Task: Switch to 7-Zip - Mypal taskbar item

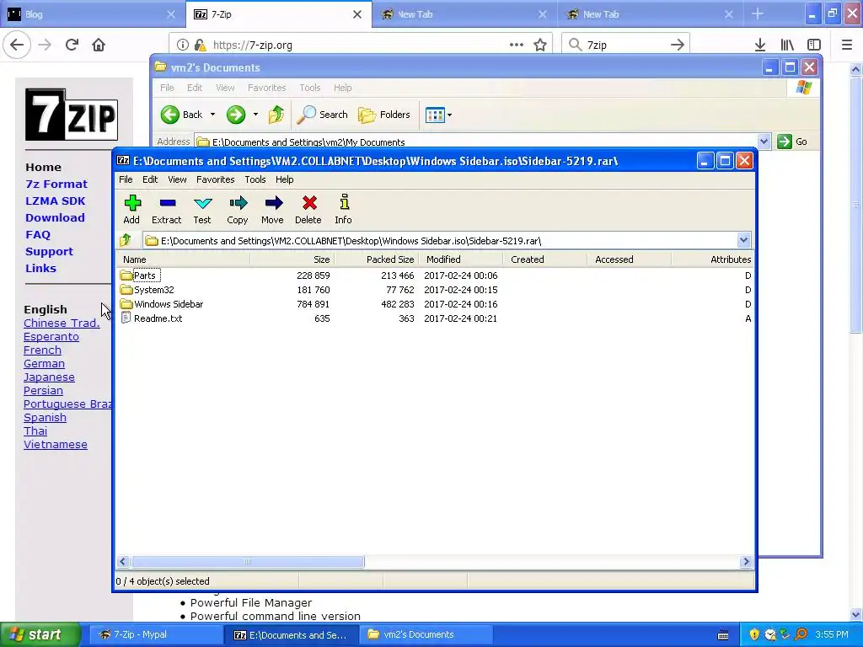Action: tap(155, 634)
